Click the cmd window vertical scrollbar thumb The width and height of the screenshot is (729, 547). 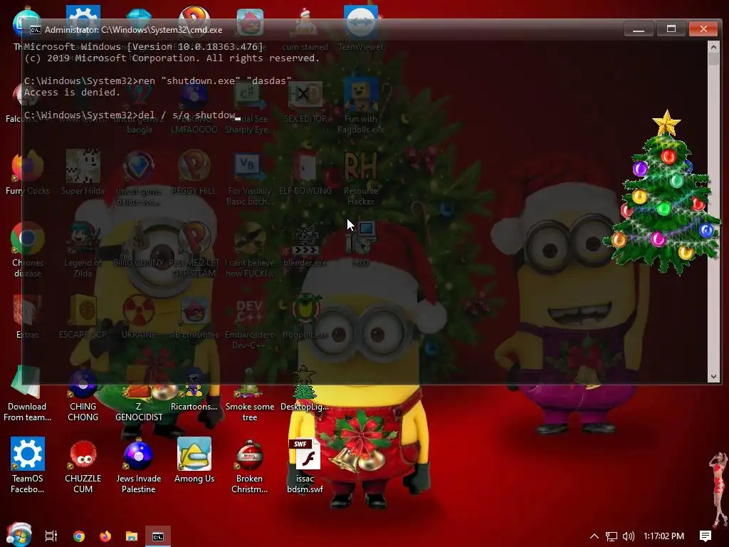(713, 58)
